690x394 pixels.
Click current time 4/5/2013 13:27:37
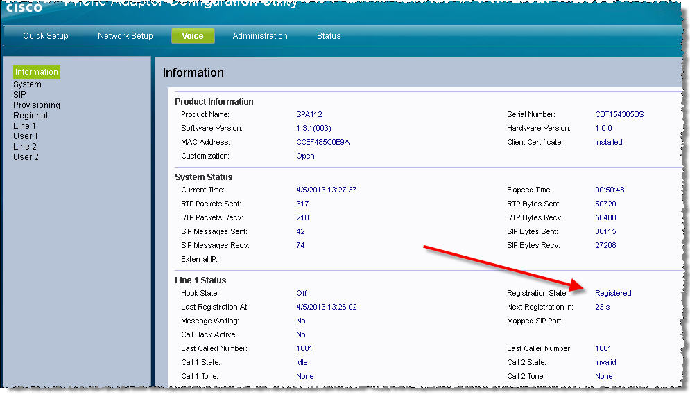coord(327,190)
